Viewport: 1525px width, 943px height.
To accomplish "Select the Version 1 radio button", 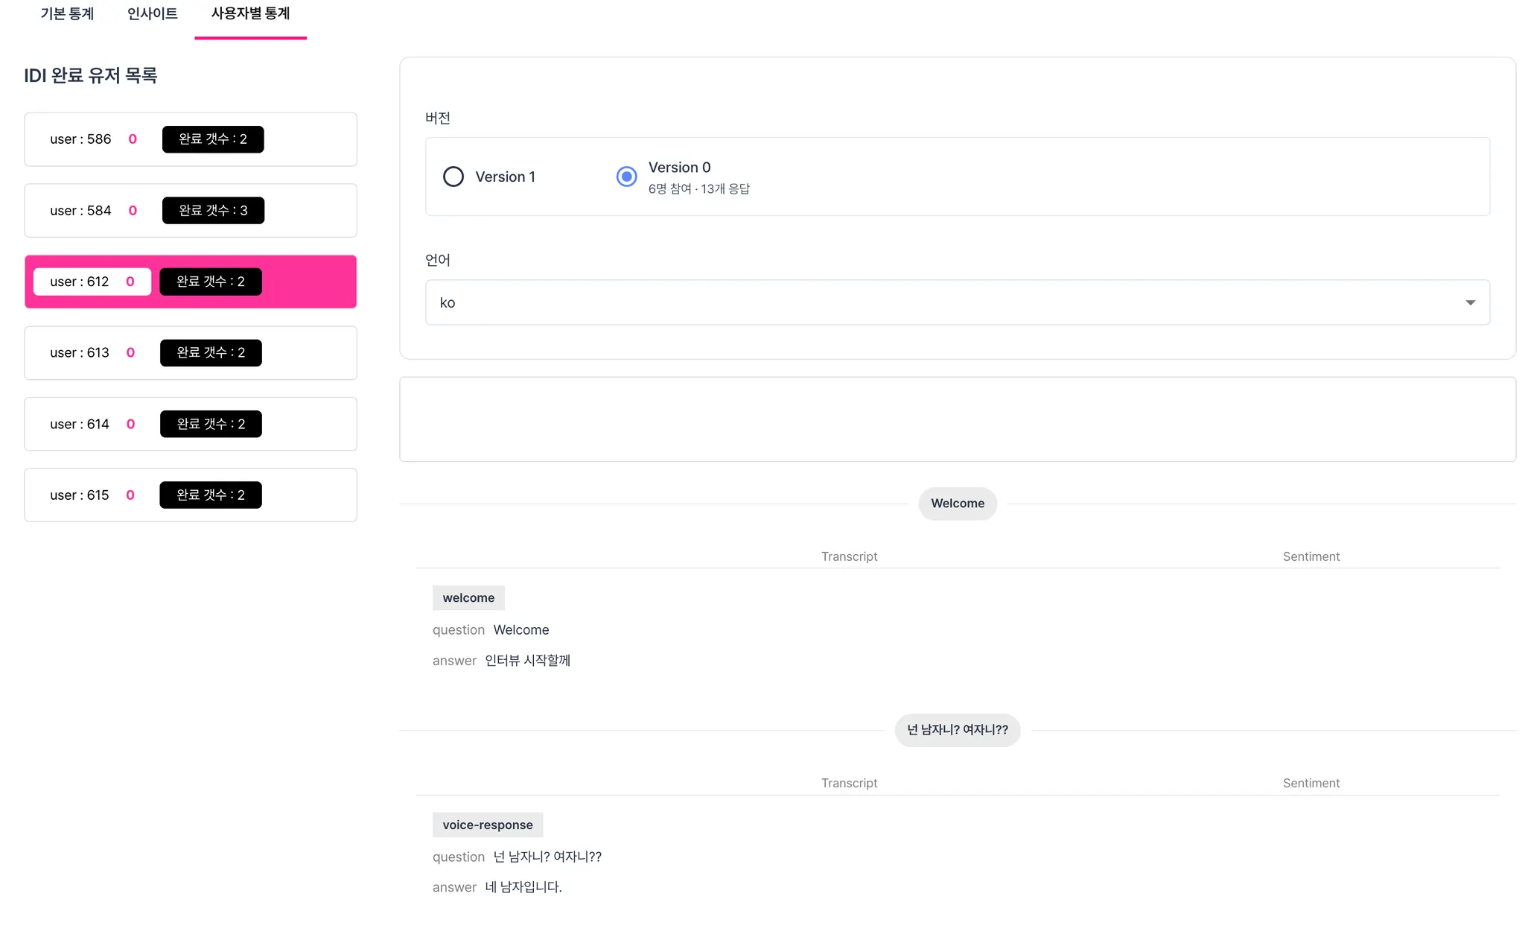I will (453, 177).
